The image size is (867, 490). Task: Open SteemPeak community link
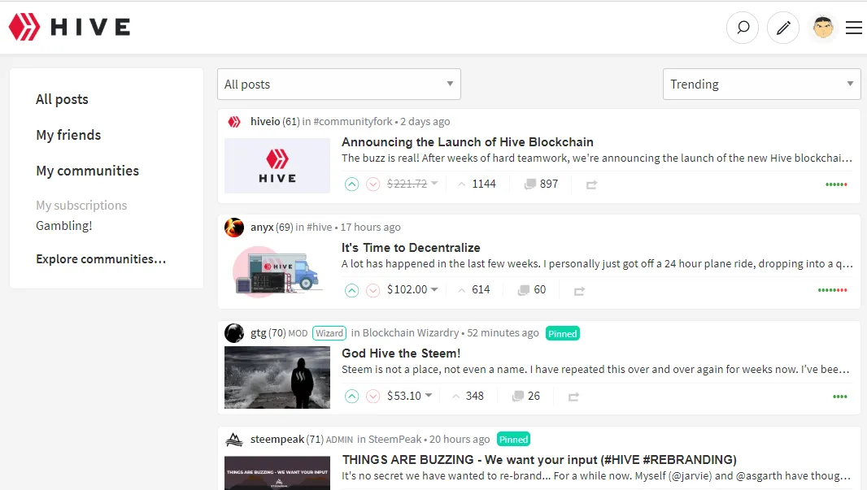click(x=394, y=439)
